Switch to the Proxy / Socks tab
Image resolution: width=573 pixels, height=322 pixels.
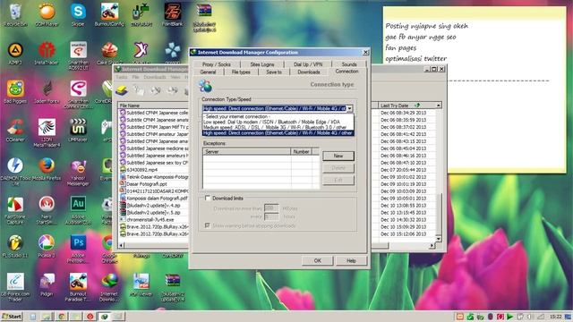point(216,64)
